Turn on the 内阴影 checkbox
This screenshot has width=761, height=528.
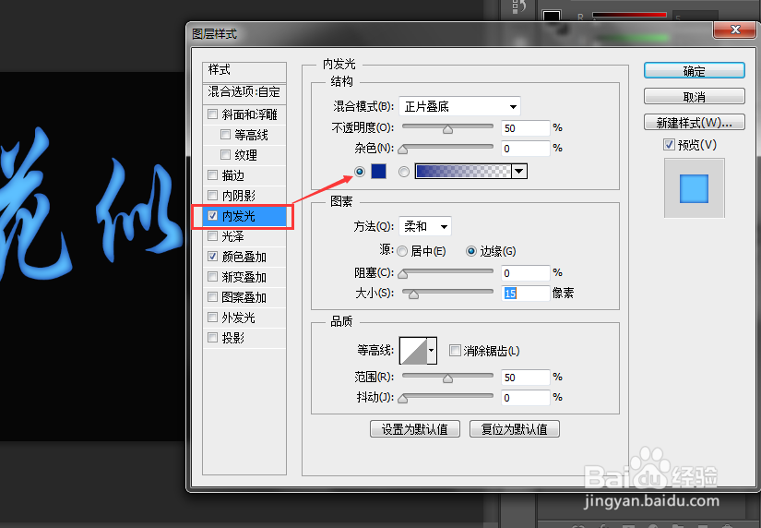(x=212, y=196)
